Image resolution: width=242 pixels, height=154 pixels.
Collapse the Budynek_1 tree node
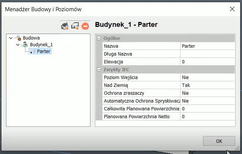[18, 44]
